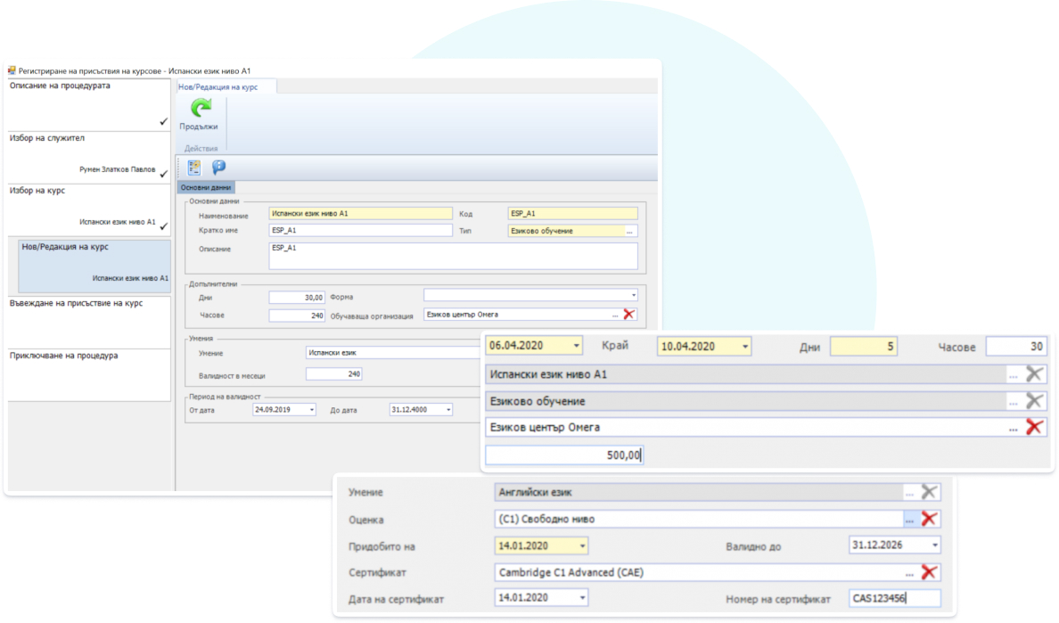Image resolution: width=1059 pixels, height=623 pixels.
Task: Click the grey X beside Испански език ниво А1 in overlay
Action: coord(1034,374)
